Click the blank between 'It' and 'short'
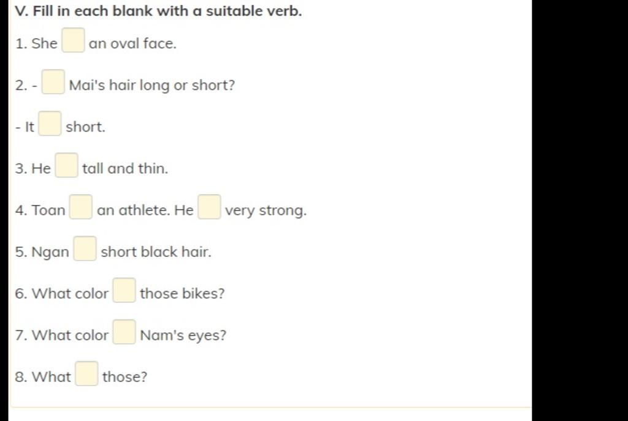628x421 pixels. click(x=50, y=124)
